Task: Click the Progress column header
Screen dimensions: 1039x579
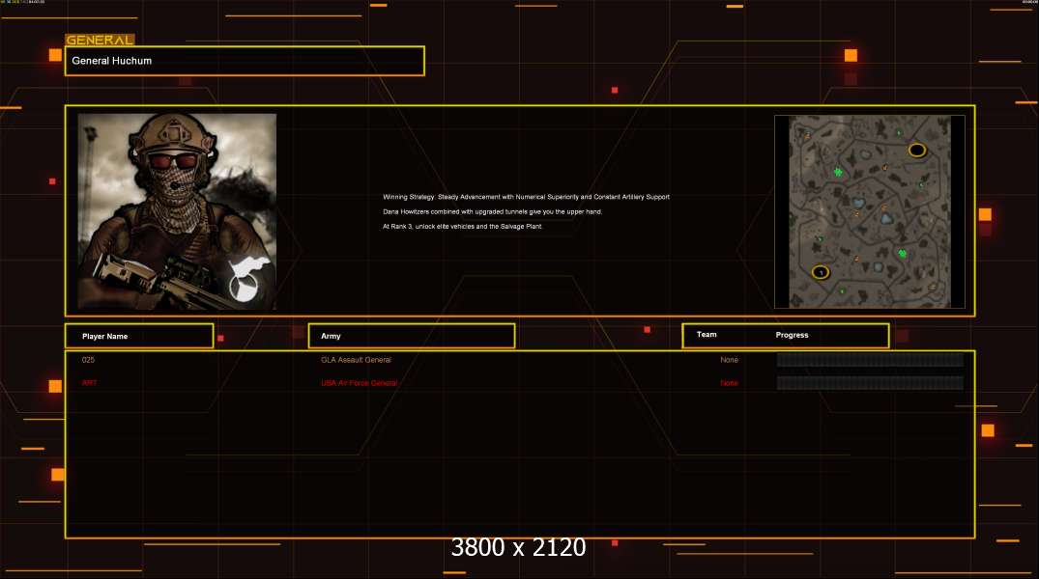Action: [x=792, y=335]
